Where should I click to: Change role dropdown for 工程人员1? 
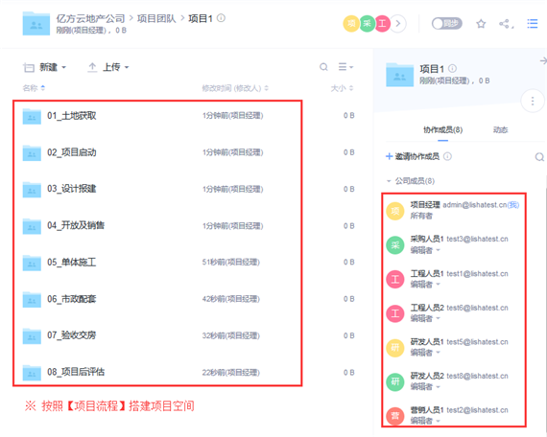coord(425,285)
